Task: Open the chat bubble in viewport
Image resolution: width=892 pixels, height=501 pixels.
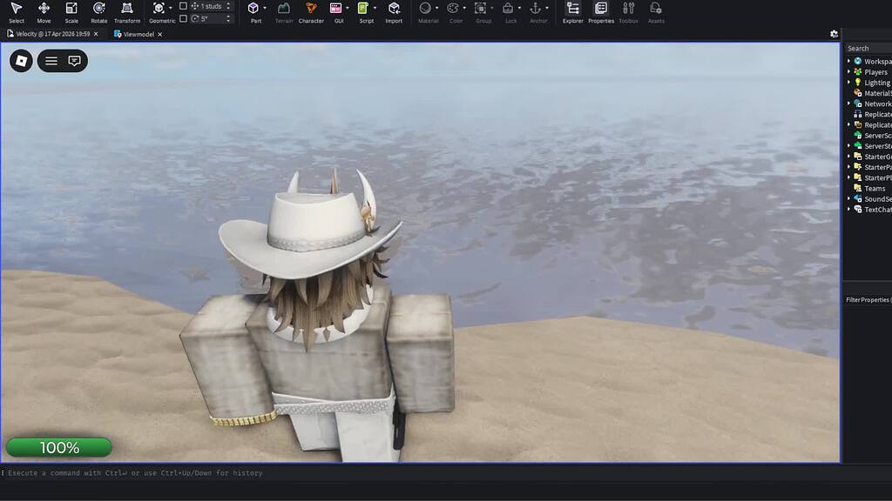Action: (75, 61)
